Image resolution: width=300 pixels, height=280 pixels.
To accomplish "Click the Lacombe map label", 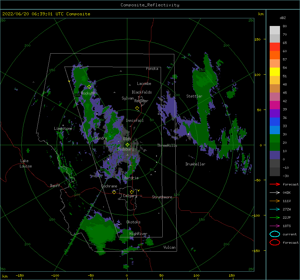I will point(144,84).
